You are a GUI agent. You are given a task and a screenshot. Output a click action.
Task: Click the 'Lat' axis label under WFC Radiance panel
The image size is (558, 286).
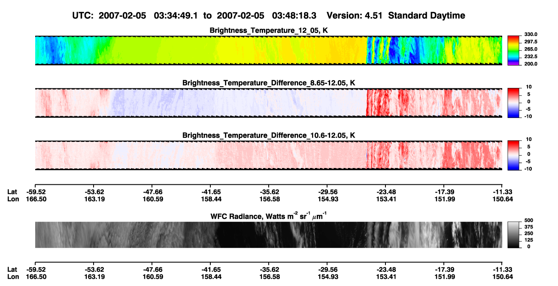(x=12, y=270)
